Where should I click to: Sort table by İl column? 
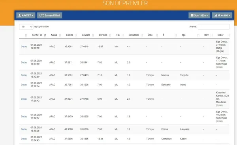[164, 35]
